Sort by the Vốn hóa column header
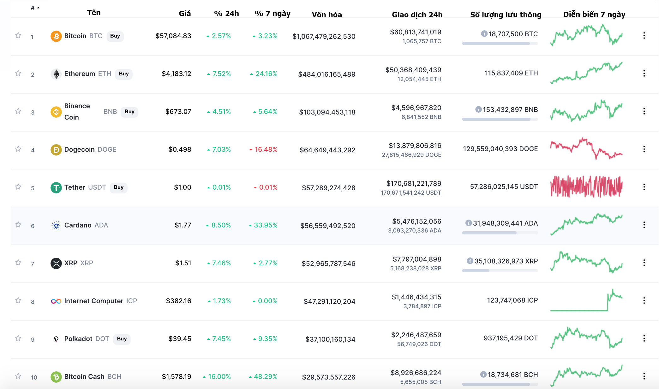659x389 pixels. 327,15
